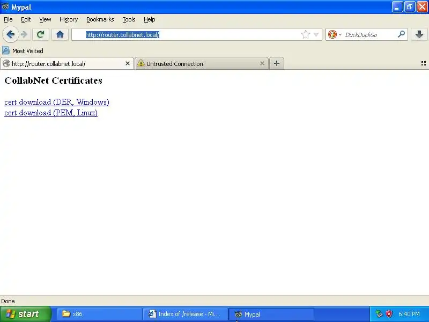Download the DER Windows certificate link
The width and height of the screenshot is (429, 322).
[x=57, y=102]
